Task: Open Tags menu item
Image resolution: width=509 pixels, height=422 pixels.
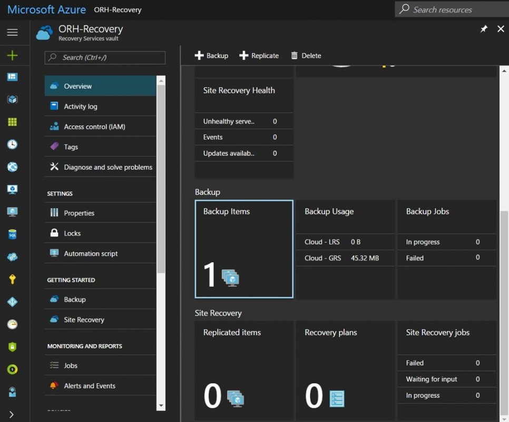Action: click(x=100, y=146)
